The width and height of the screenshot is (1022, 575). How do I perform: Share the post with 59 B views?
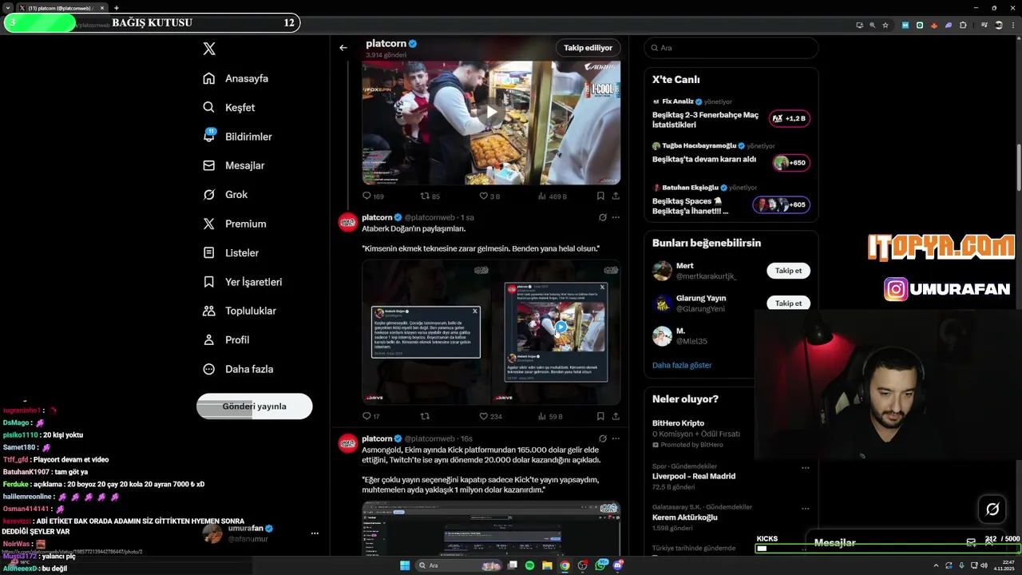616,416
